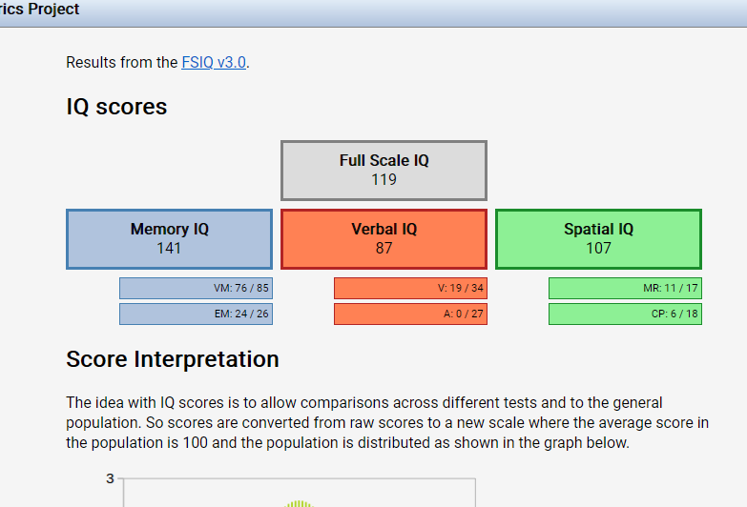The width and height of the screenshot is (747, 507).
Task: Click the 'Results from the' text
Action: (x=122, y=62)
